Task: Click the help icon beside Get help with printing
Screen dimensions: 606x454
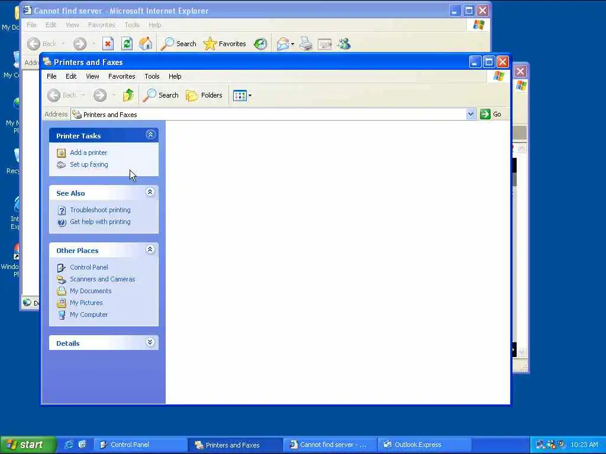Action: 62,222
